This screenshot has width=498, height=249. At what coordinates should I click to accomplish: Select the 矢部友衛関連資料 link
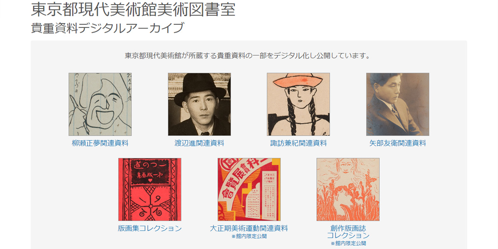click(398, 143)
